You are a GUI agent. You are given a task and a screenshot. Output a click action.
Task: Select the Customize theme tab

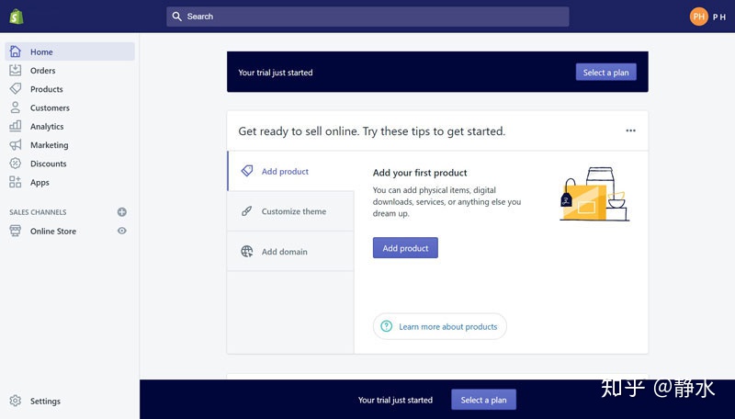[290, 211]
